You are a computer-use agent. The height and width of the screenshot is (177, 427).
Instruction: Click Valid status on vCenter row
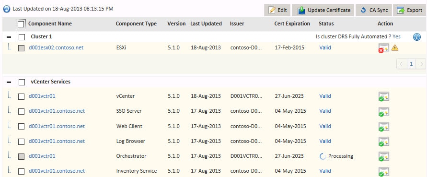click(325, 96)
